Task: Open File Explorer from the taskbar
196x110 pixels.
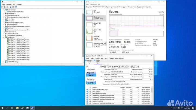Action: [x=17, y=108]
